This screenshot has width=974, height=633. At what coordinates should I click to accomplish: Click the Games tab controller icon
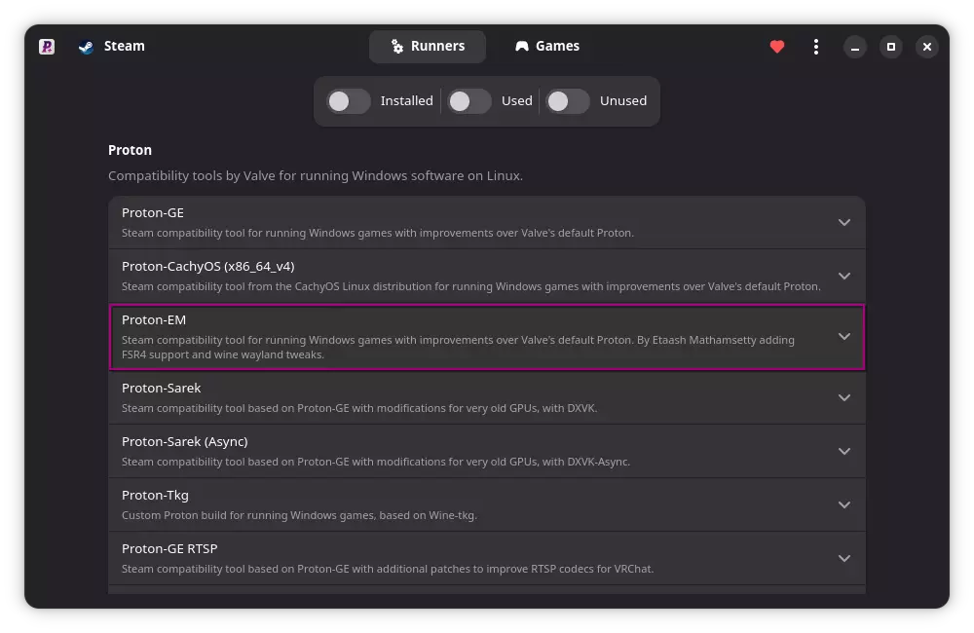pos(522,47)
